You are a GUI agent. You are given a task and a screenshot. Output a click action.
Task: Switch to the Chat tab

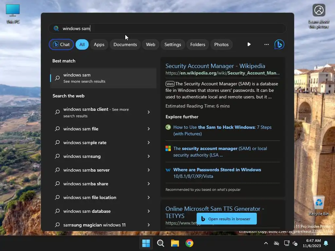[61, 44]
